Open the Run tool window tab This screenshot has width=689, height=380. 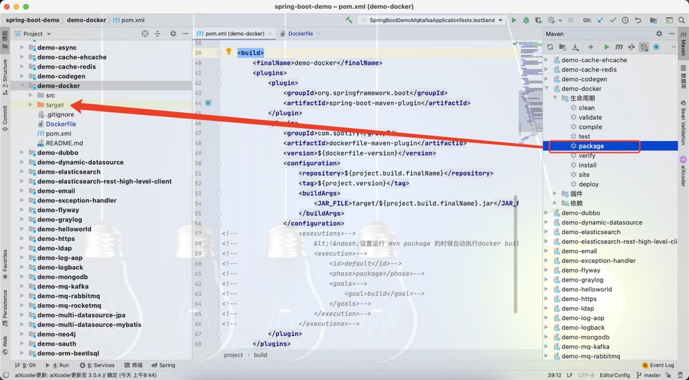pyautogui.click(x=57, y=365)
